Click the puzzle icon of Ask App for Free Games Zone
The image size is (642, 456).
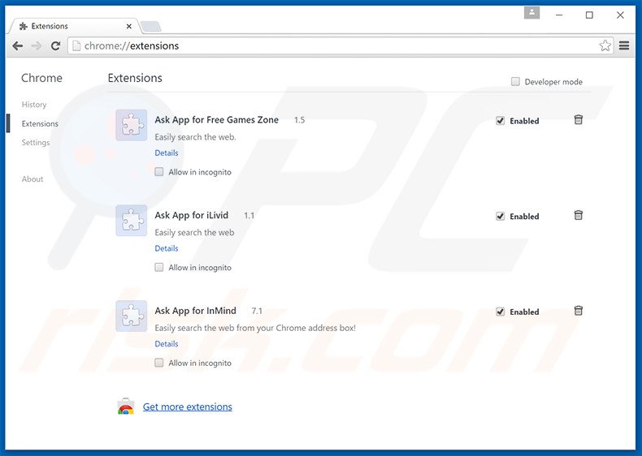click(x=131, y=125)
